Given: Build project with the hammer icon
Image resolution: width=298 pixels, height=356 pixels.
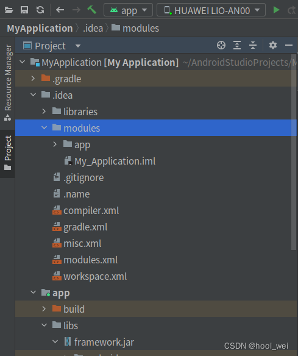Looking at the screenshot, I should click(92, 10).
